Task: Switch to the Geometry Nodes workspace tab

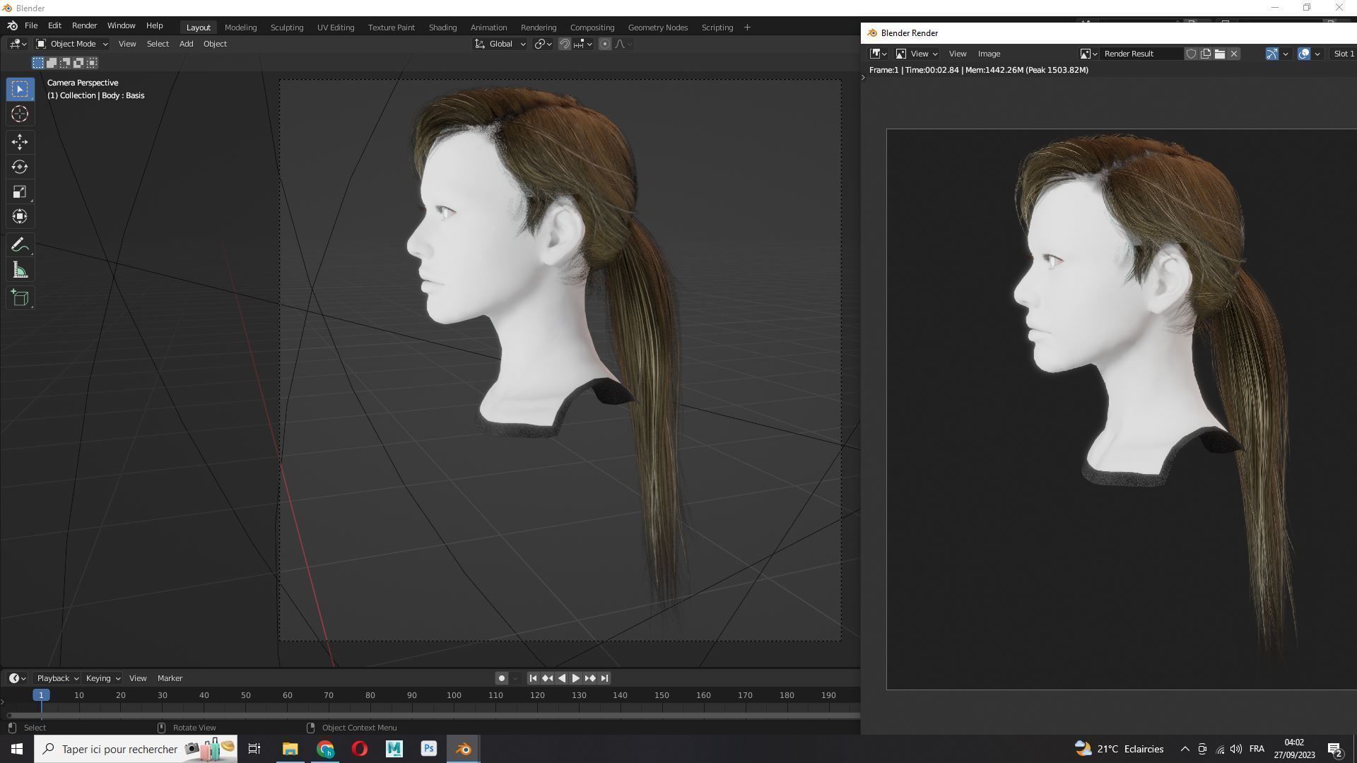Action: [x=658, y=28]
